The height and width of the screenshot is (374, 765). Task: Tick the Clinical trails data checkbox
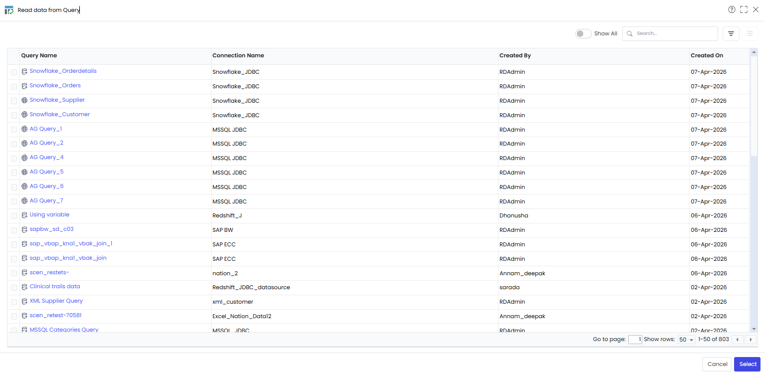(x=14, y=288)
